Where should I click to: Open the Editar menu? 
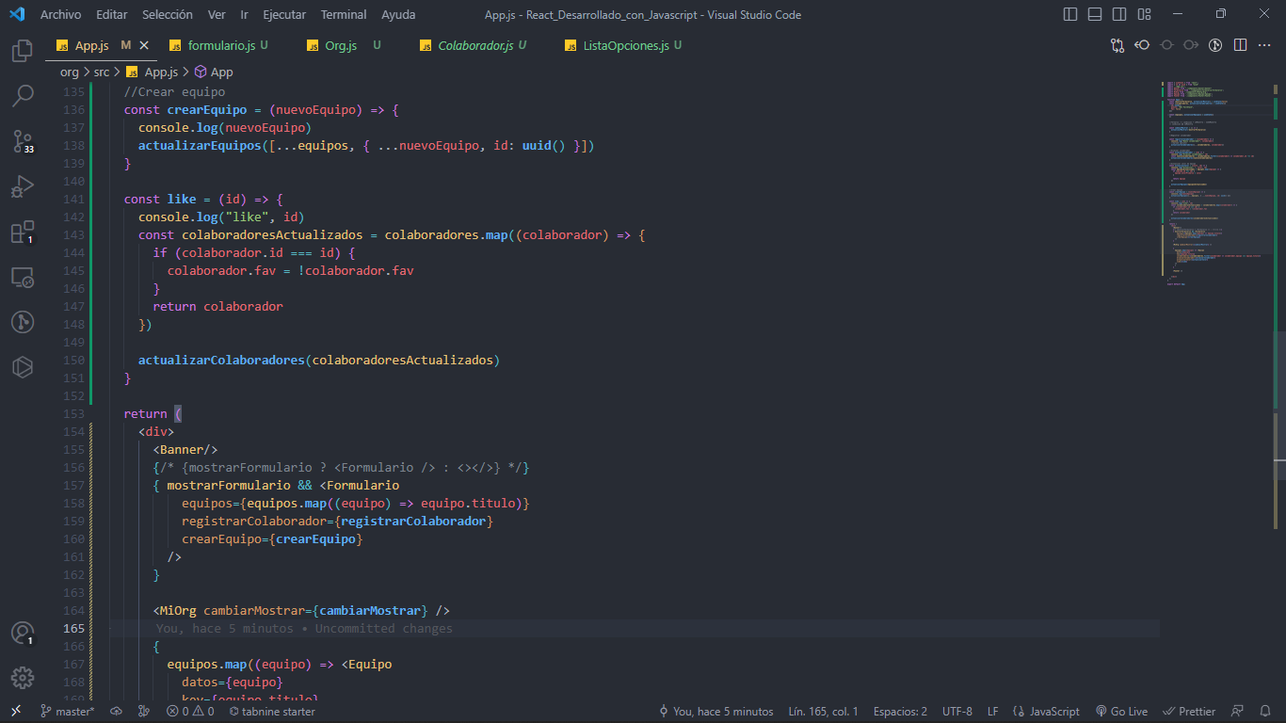111,14
